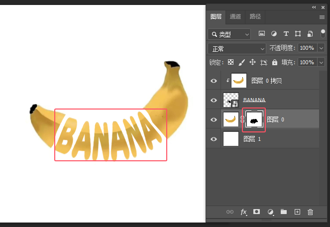Create new fill or adjustment layer
The width and height of the screenshot is (330, 227).
271,212
